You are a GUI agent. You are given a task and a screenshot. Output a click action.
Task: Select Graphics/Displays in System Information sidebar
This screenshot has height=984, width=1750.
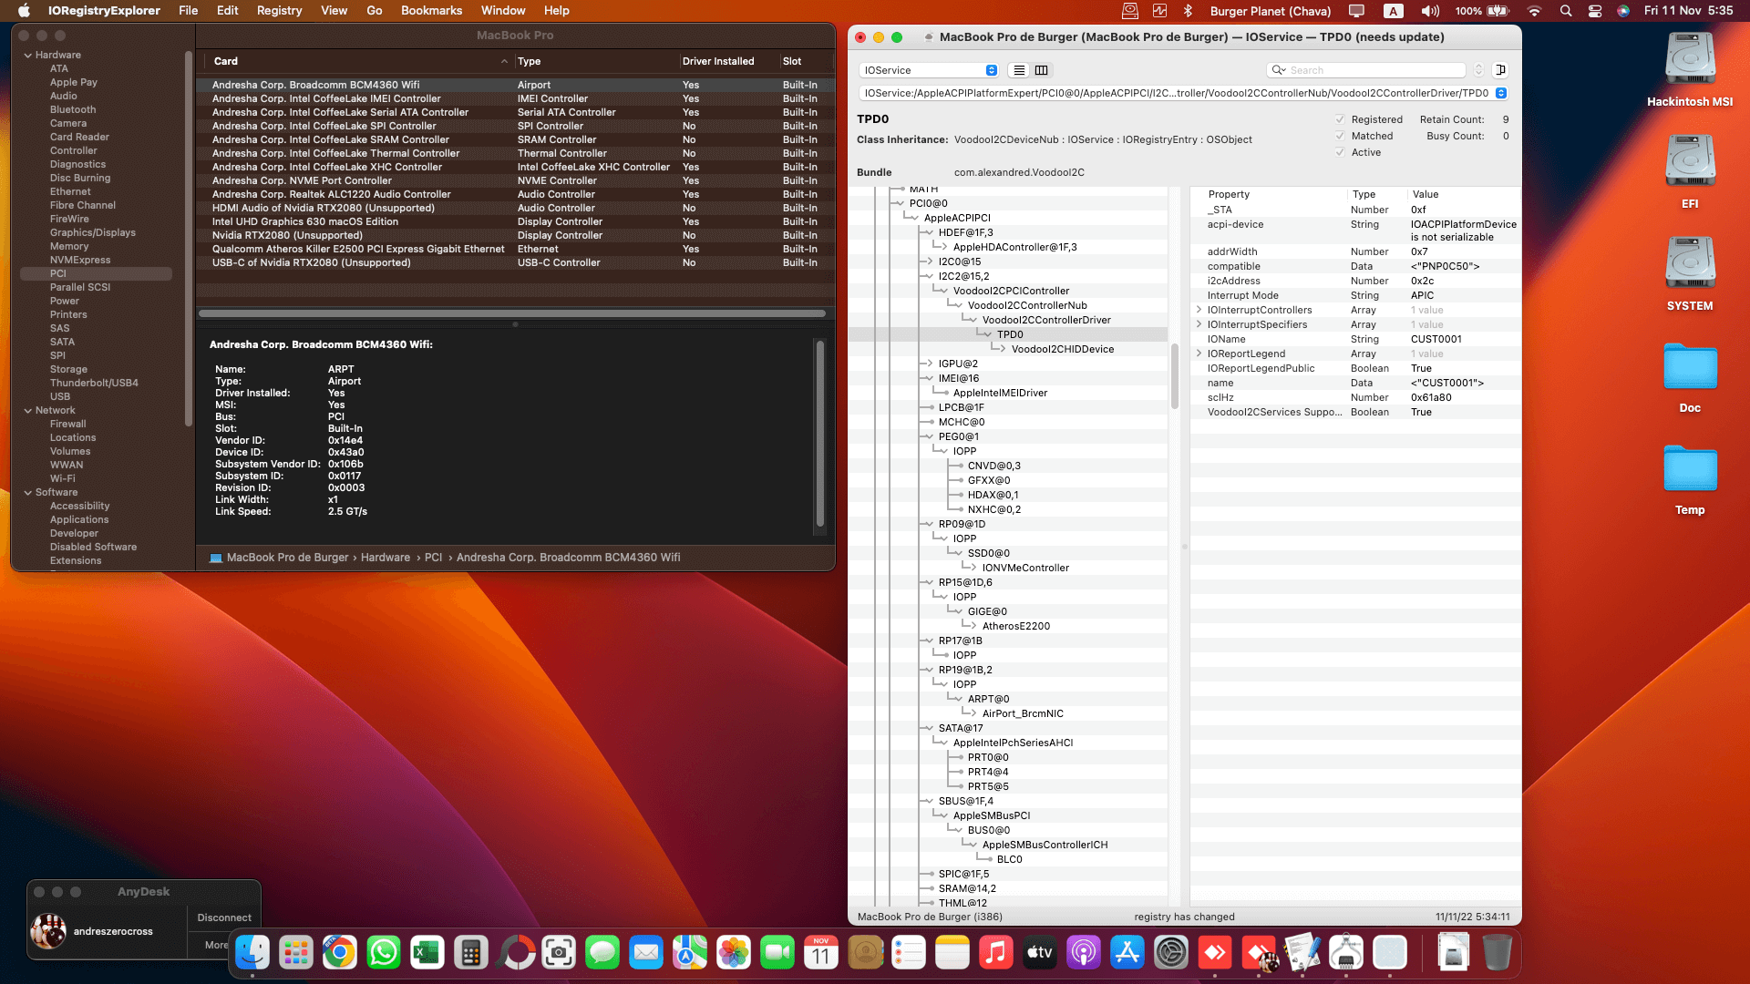(93, 233)
